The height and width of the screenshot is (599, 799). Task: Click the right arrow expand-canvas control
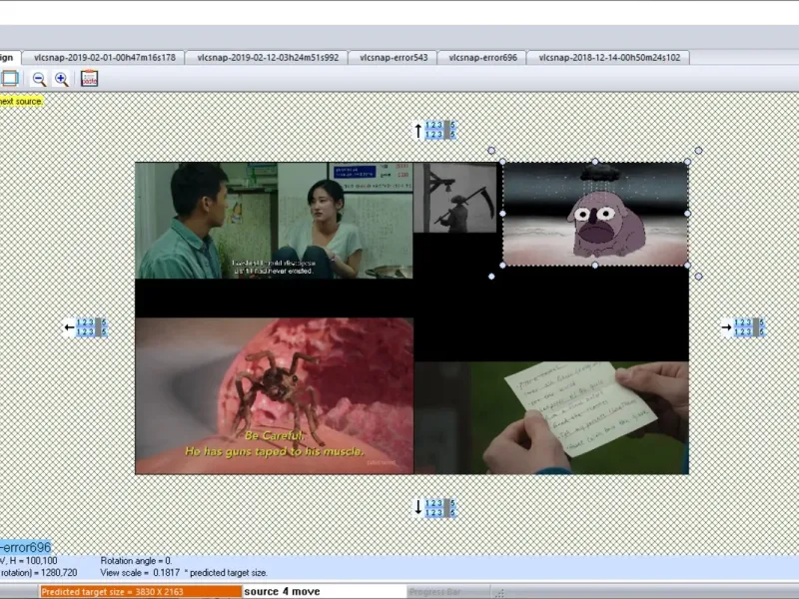pos(743,327)
